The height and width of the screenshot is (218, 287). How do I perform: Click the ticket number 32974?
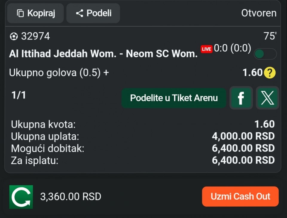tap(35, 37)
